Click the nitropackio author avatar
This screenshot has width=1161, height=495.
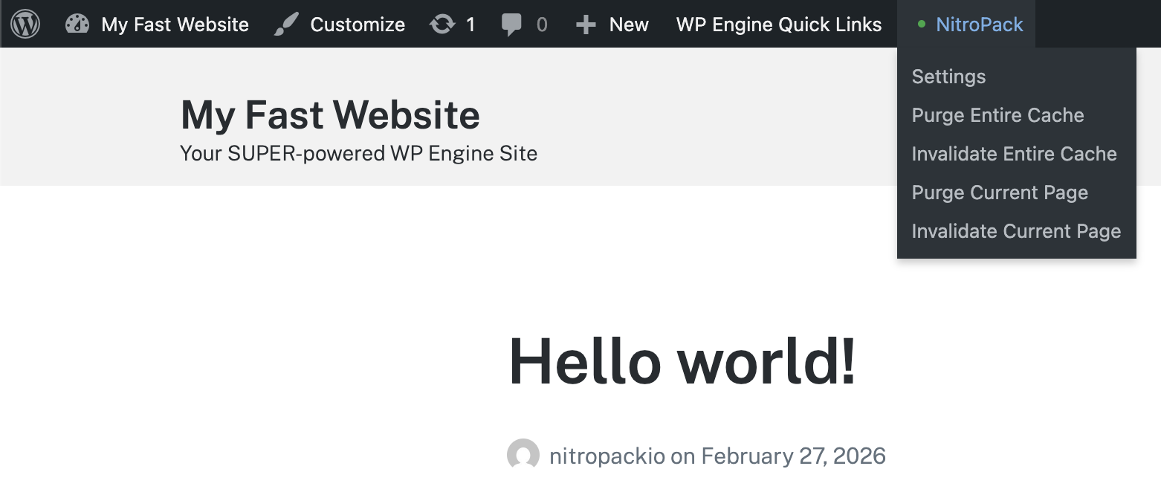coord(523,455)
